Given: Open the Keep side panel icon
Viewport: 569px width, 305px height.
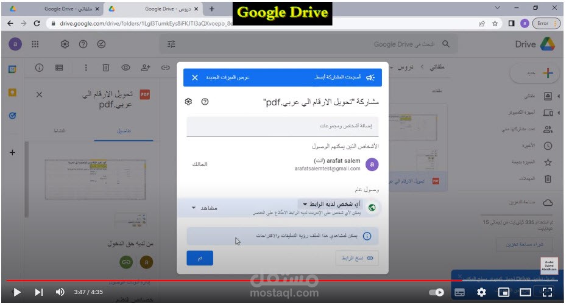Looking at the screenshot, I should pos(12,93).
